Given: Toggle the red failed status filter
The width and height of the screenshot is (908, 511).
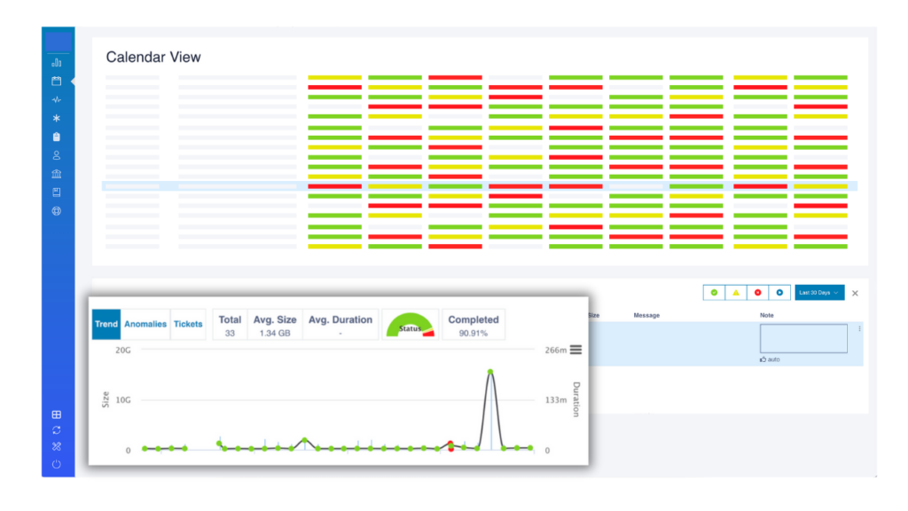Looking at the screenshot, I should point(757,293).
